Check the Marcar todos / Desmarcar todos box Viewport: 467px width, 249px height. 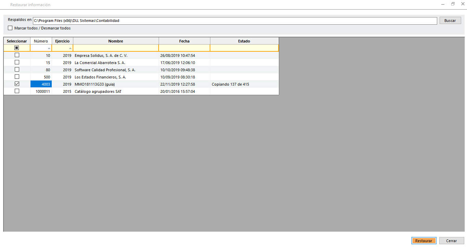pyautogui.click(x=10, y=28)
